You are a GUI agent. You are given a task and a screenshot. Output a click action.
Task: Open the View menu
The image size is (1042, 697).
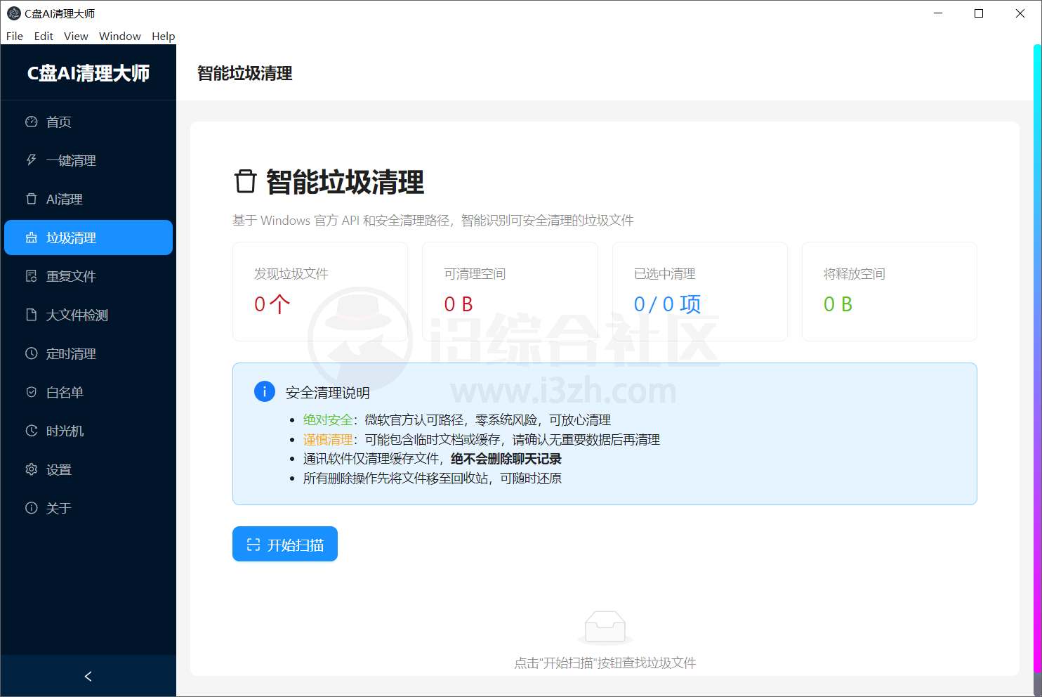76,36
